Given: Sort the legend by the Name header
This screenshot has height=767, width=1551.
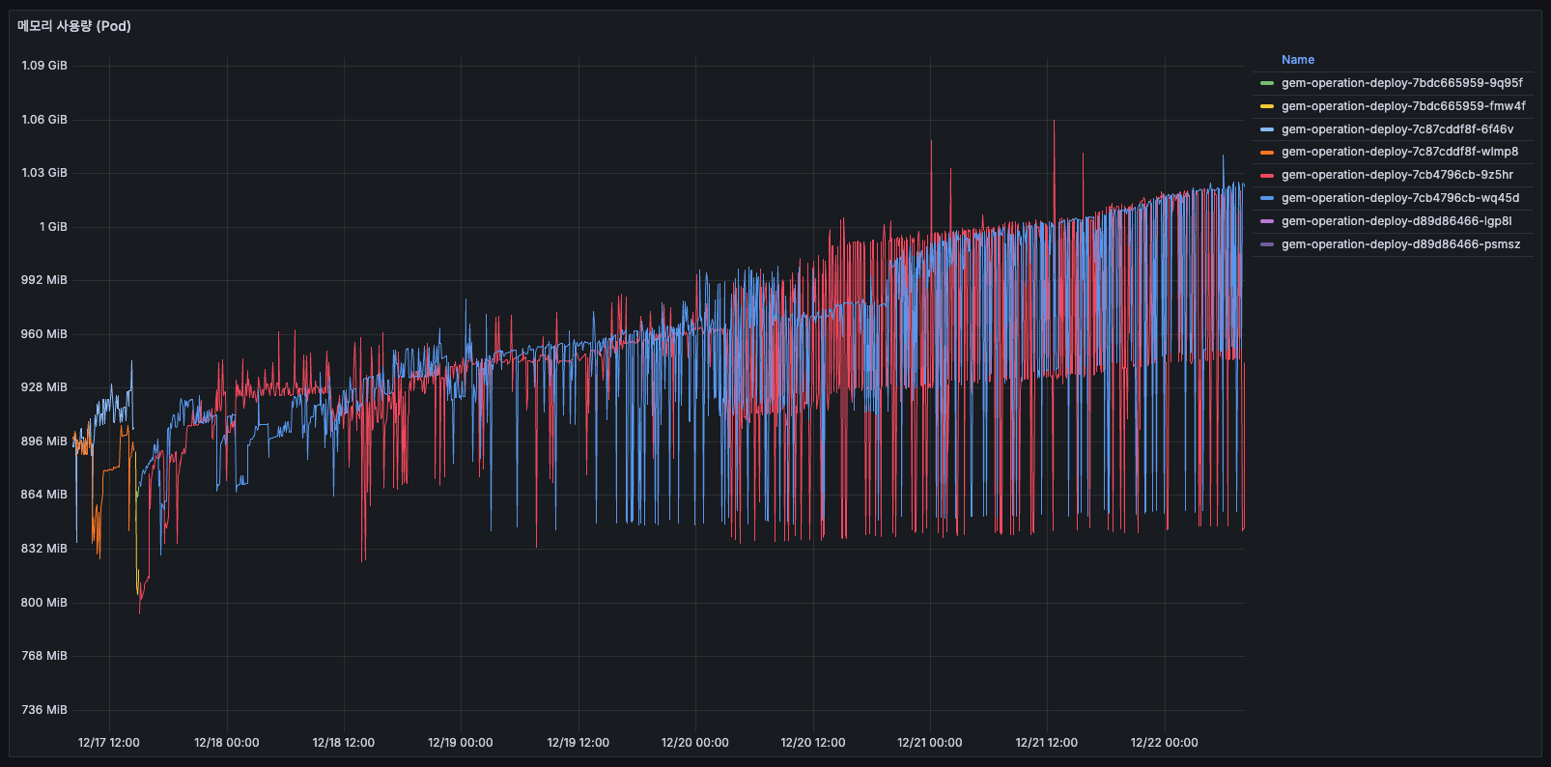Looking at the screenshot, I should coord(1297,60).
